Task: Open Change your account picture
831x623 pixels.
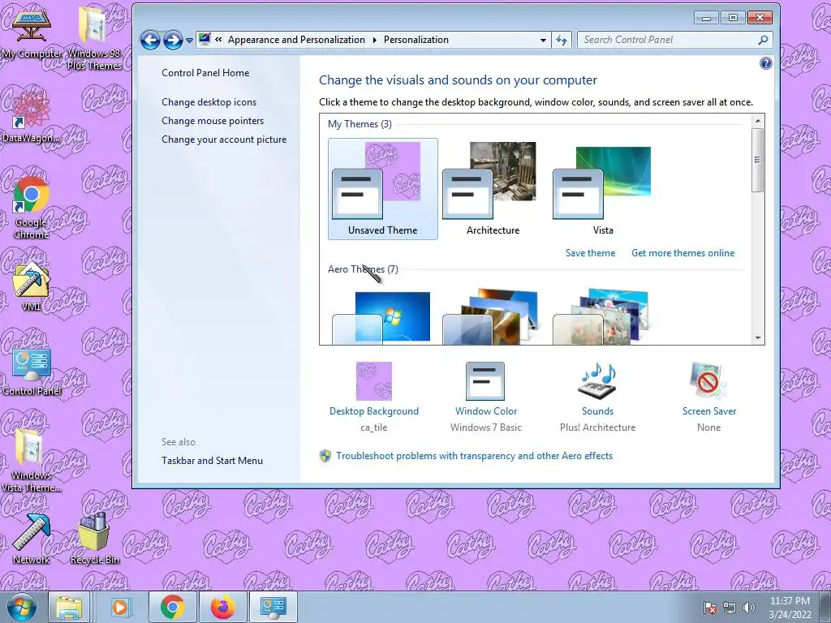Action: [x=224, y=140]
